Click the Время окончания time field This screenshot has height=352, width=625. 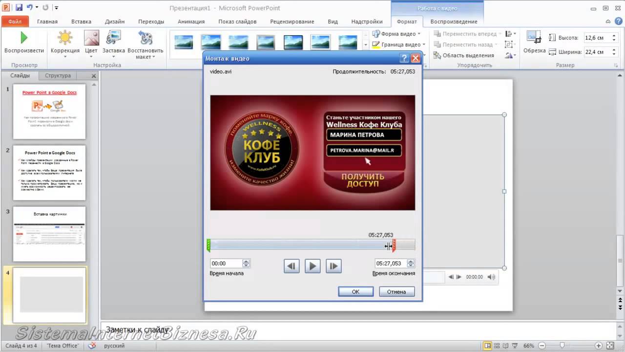tap(391, 264)
